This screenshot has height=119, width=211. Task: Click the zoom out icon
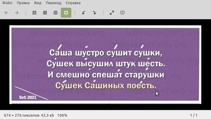[34, 13]
